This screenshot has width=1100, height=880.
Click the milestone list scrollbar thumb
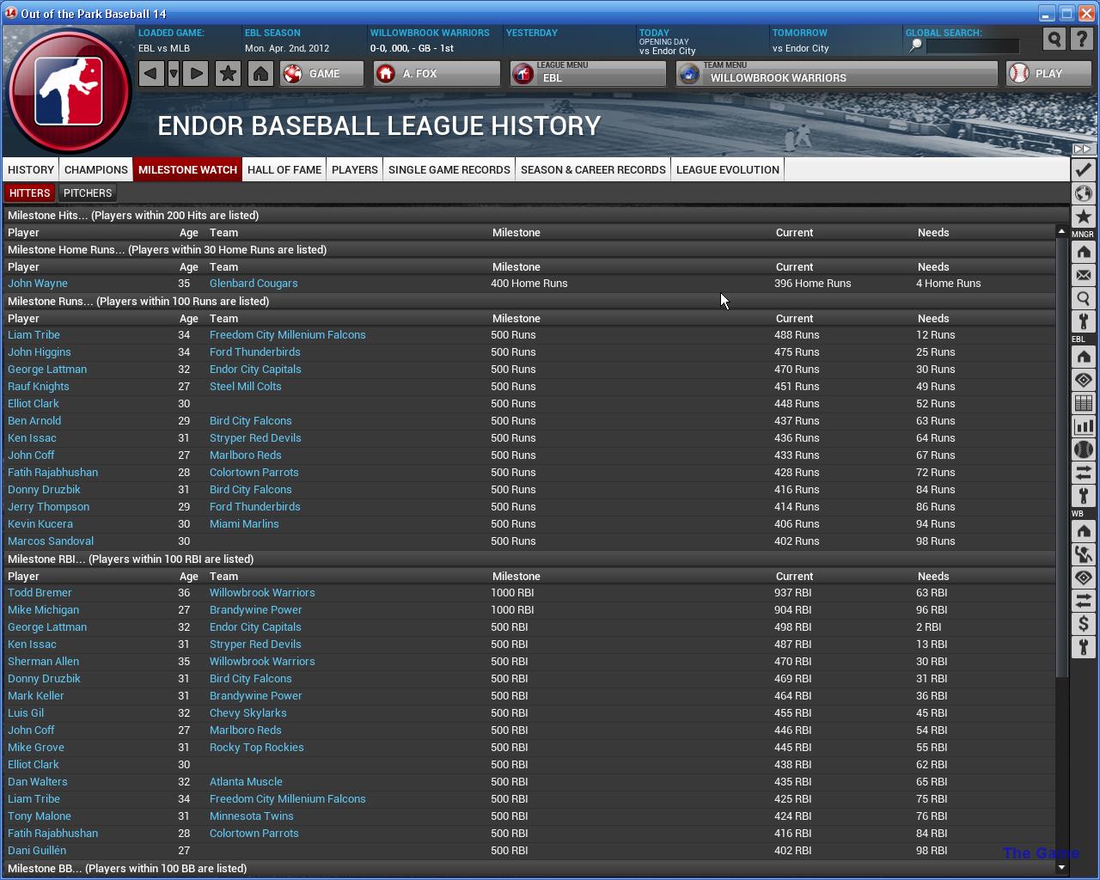pos(1061,457)
